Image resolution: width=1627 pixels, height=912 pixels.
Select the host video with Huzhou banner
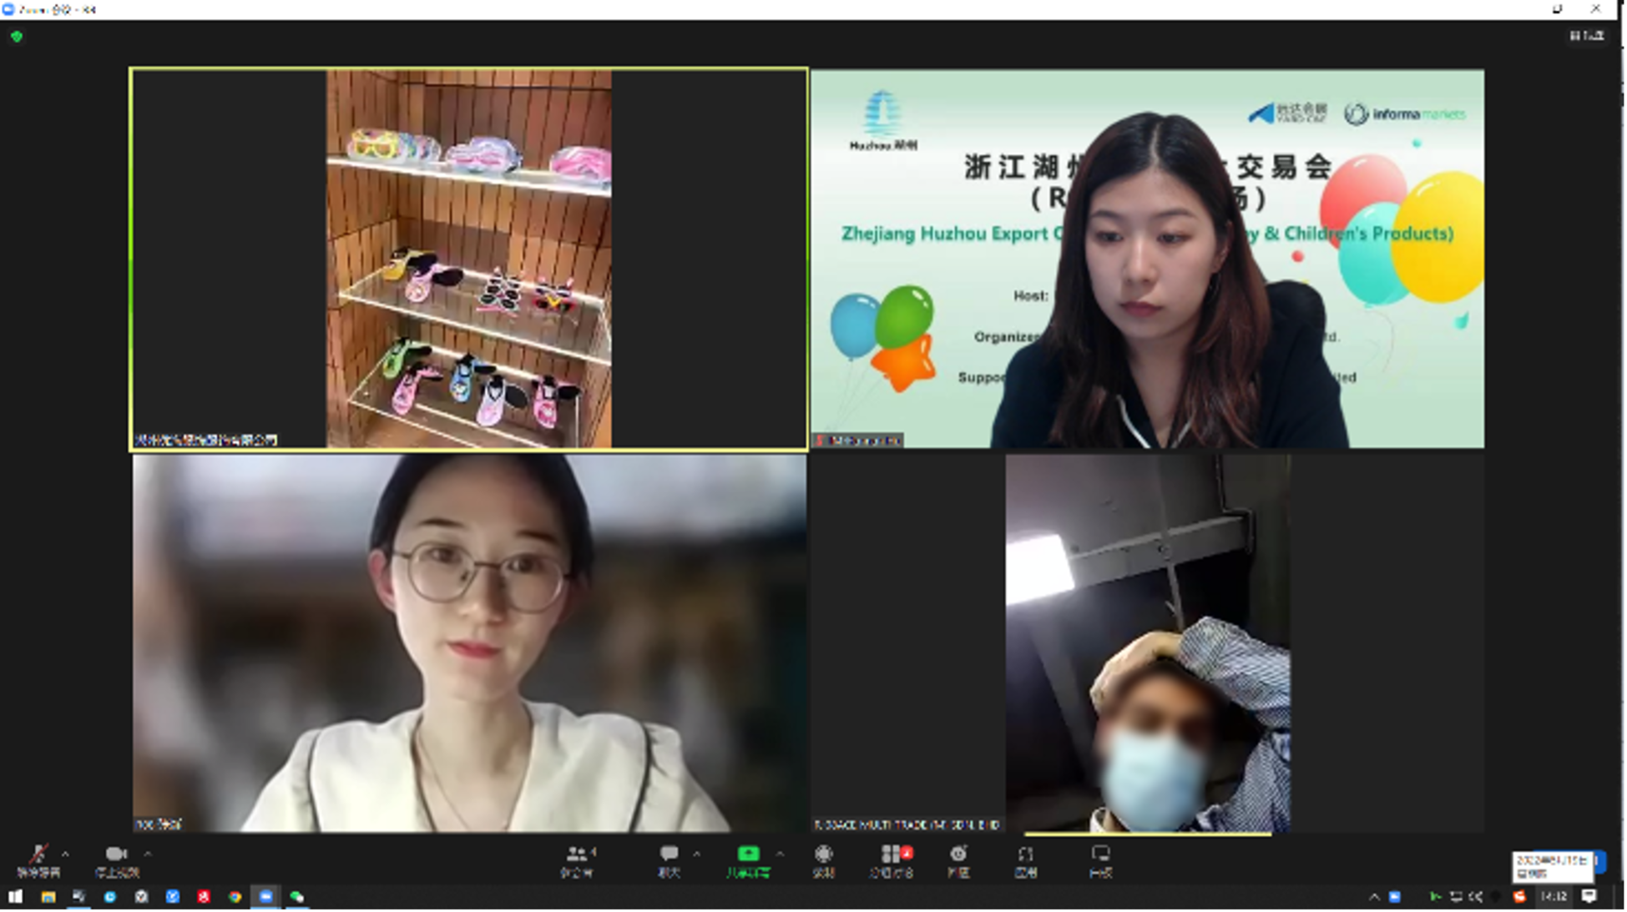point(1147,259)
